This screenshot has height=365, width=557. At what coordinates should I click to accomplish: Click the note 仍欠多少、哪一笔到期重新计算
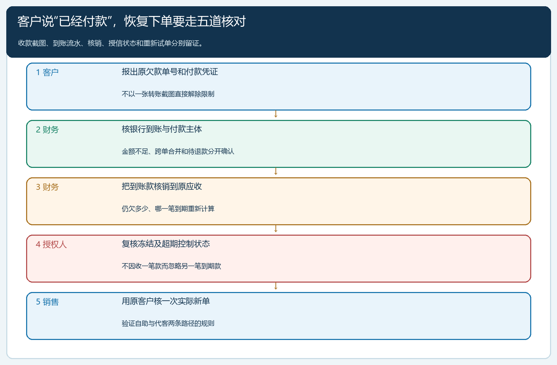pos(168,209)
